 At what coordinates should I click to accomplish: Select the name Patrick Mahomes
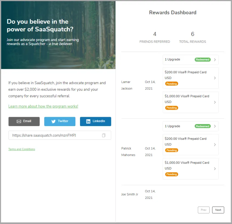tap(128, 152)
